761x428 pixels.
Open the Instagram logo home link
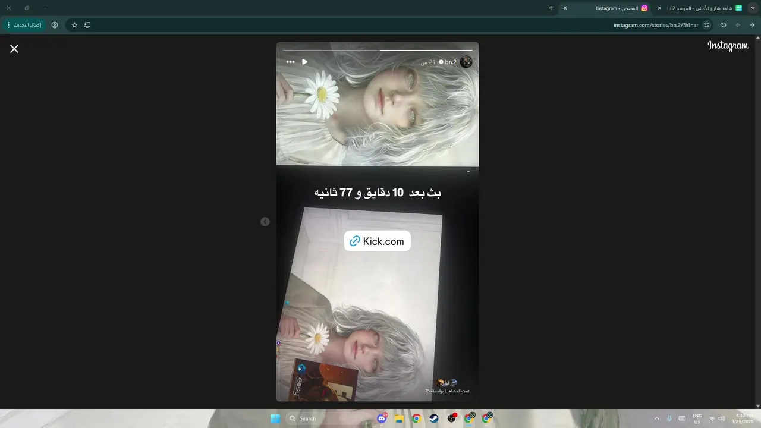[728, 46]
